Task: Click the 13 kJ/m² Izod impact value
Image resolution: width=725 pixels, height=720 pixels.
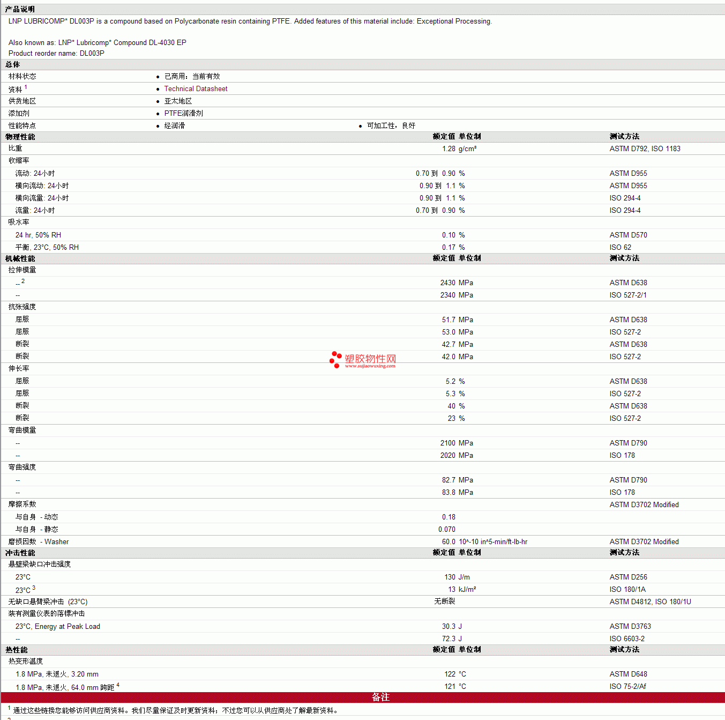Action: click(x=462, y=590)
